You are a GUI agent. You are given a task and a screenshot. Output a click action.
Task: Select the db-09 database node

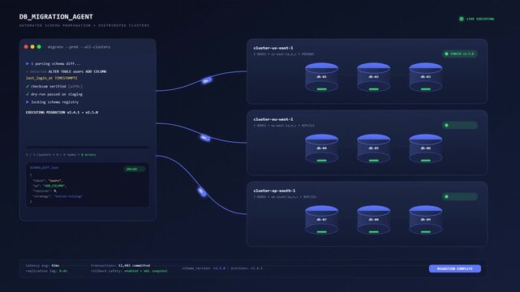point(425,220)
